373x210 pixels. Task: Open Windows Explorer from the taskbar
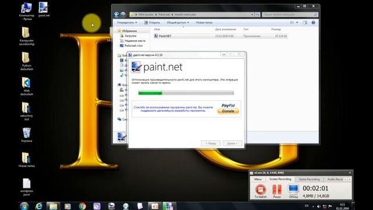[x=53, y=206]
